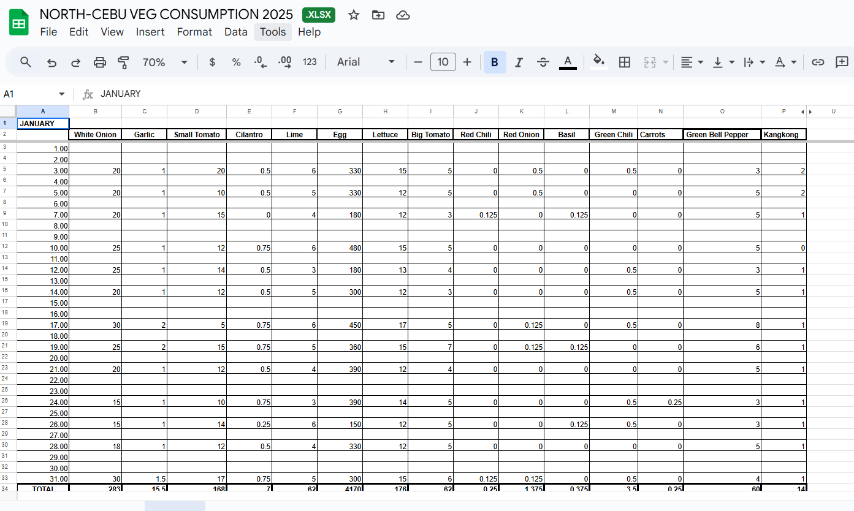
Task: Click the font size field
Action: coord(443,62)
